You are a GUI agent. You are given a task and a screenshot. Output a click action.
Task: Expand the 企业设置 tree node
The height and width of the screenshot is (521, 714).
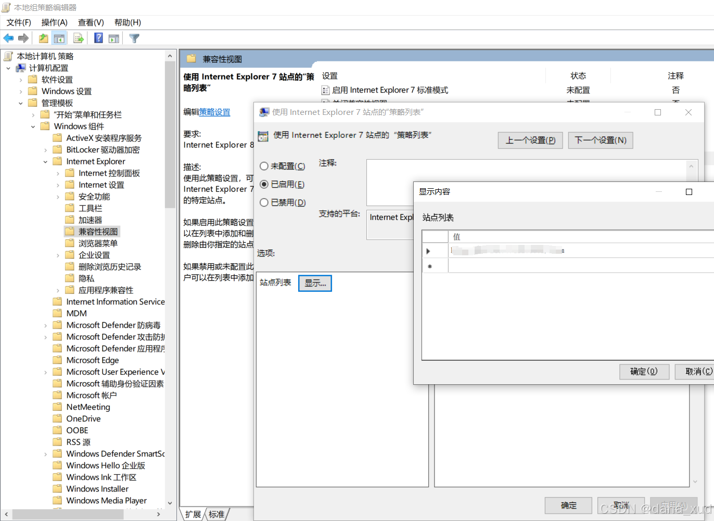[58, 255]
